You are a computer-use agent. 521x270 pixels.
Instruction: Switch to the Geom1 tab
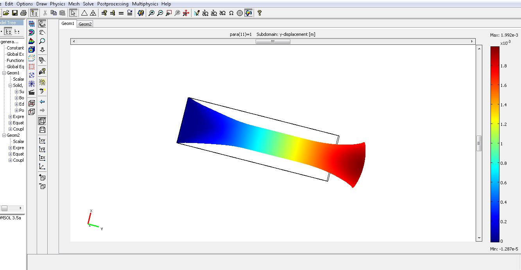tap(68, 23)
